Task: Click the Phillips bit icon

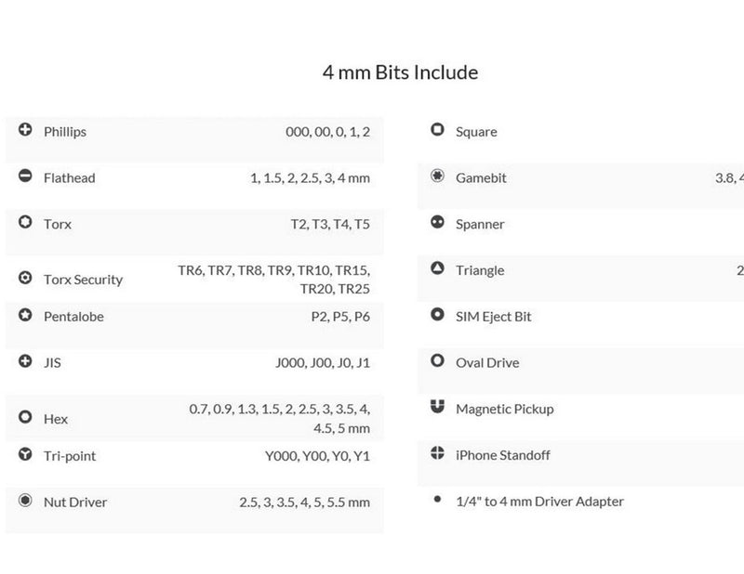Action: (25, 129)
